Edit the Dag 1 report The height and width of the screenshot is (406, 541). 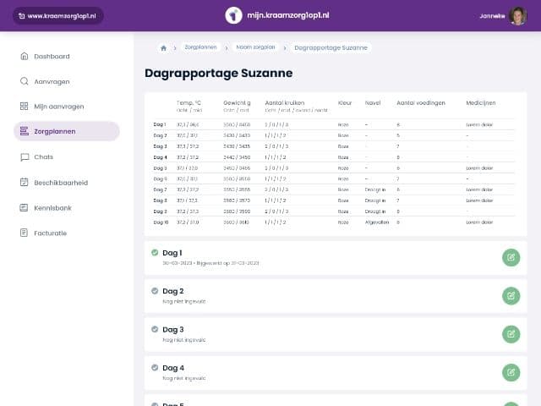pos(511,257)
